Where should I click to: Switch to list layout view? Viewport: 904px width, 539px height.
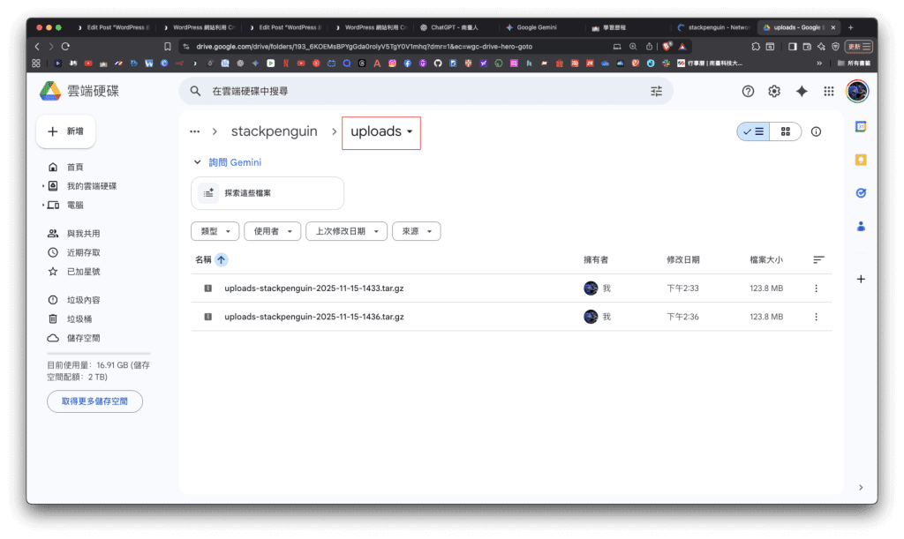[x=754, y=131]
